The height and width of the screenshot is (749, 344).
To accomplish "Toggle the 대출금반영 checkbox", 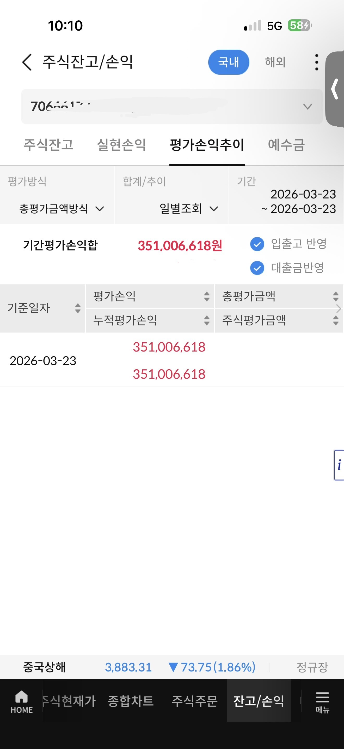I will 257,268.
